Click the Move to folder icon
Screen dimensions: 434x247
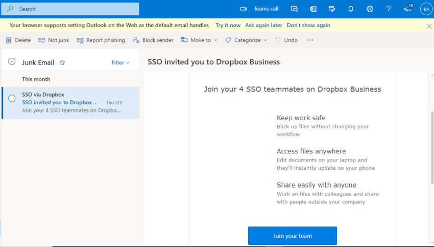(184, 40)
